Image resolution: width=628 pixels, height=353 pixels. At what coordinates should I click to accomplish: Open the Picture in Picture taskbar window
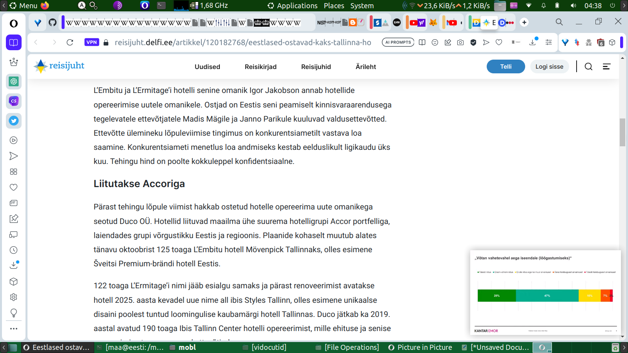pyautogui.click(x=420, y=348)
